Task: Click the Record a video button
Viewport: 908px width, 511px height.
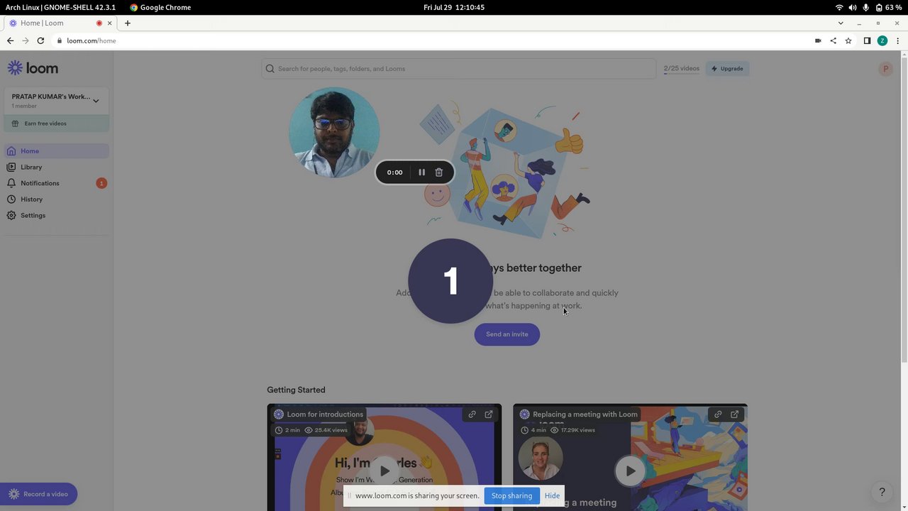Action: click(39, 494)
